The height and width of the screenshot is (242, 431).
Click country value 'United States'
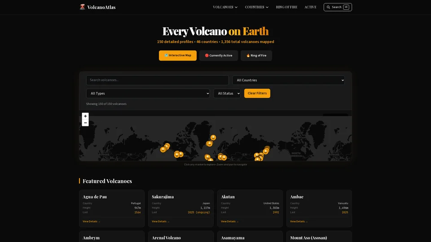click(271, 203)
